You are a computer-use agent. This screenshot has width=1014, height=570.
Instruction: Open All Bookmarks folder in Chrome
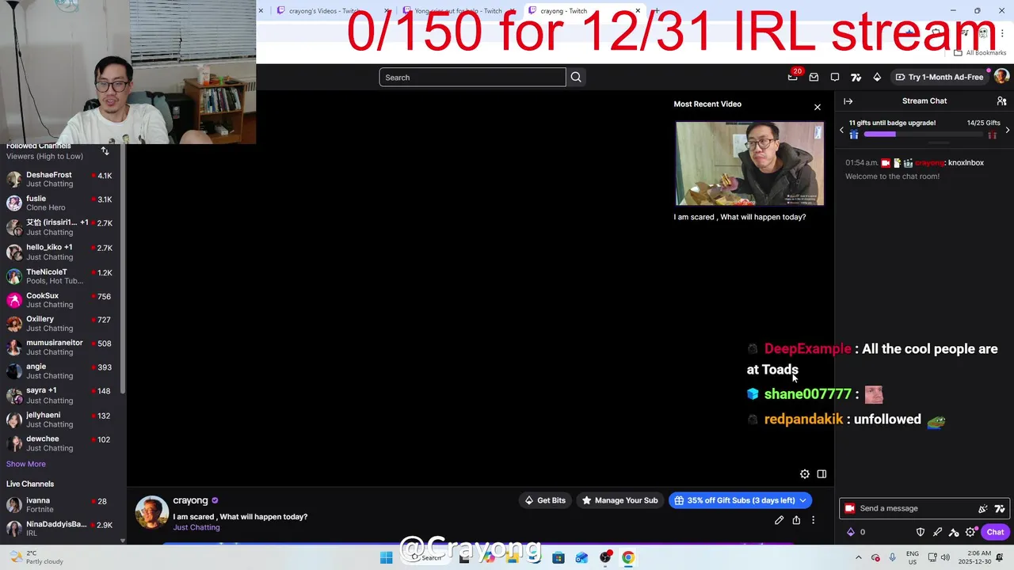(x=980, y=52)
